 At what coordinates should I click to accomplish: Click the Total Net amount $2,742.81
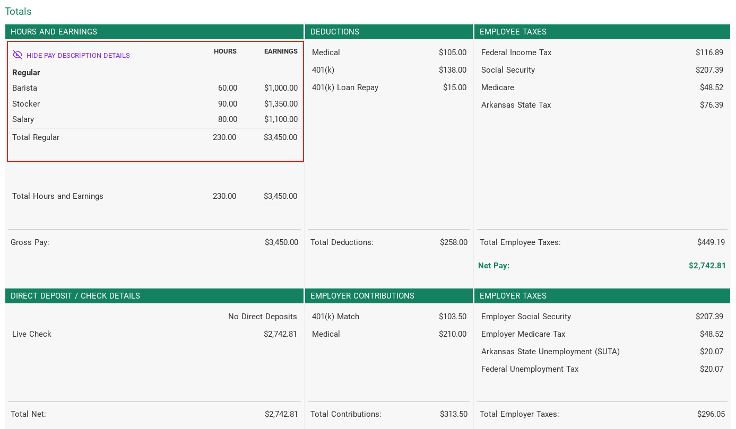[281, 414]
